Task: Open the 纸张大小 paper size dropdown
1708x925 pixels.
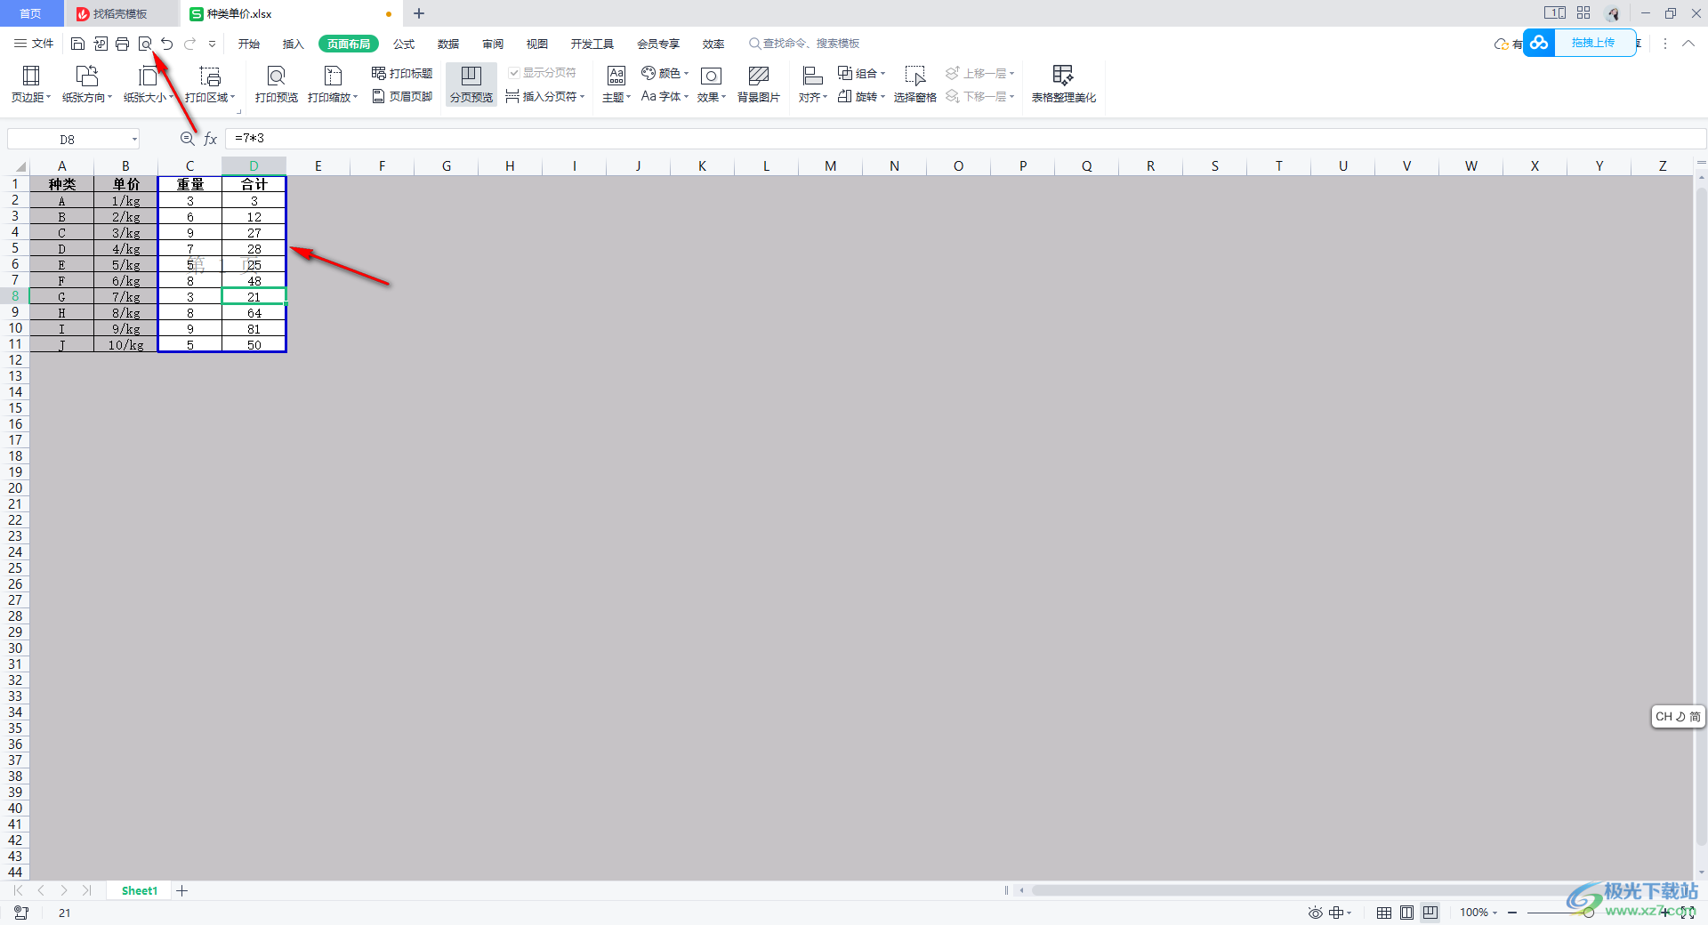Action: click(149, 84)
